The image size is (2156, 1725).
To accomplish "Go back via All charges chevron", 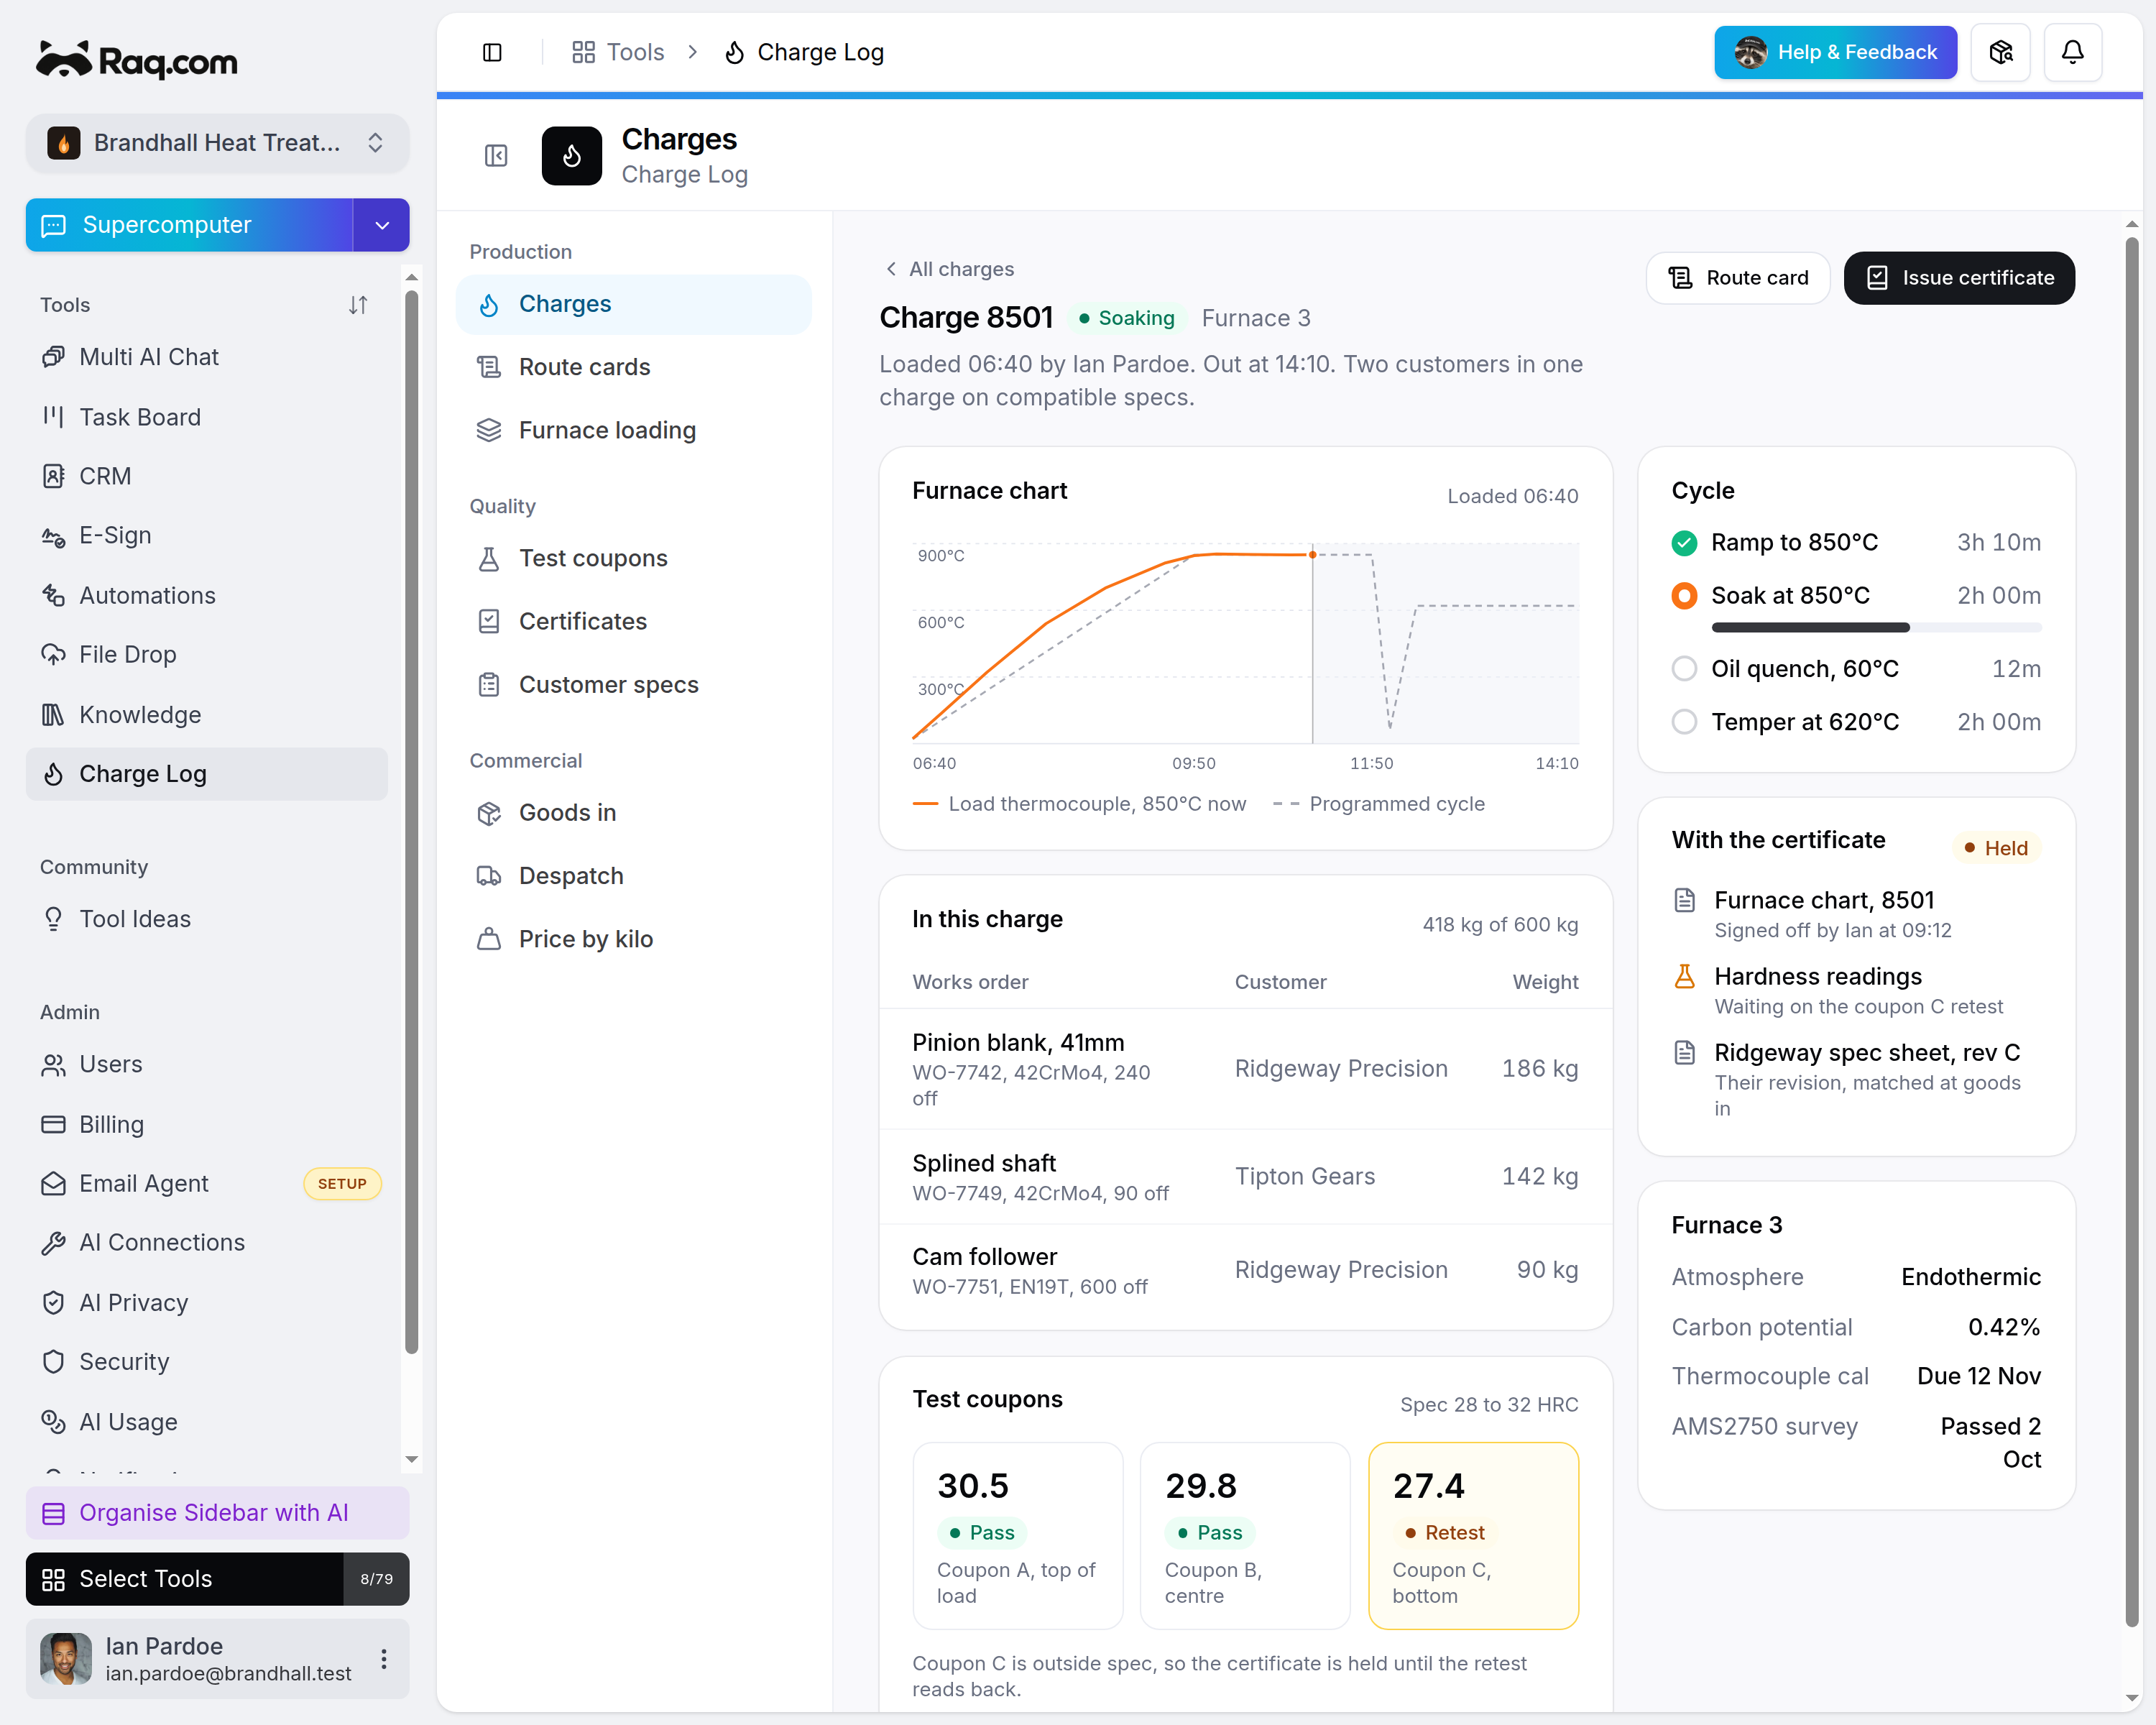I will point(890,269).
